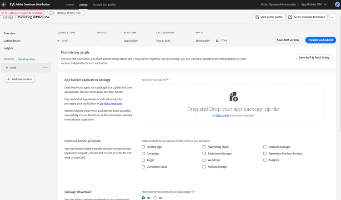Select the Draft version in sidebar

26,68
